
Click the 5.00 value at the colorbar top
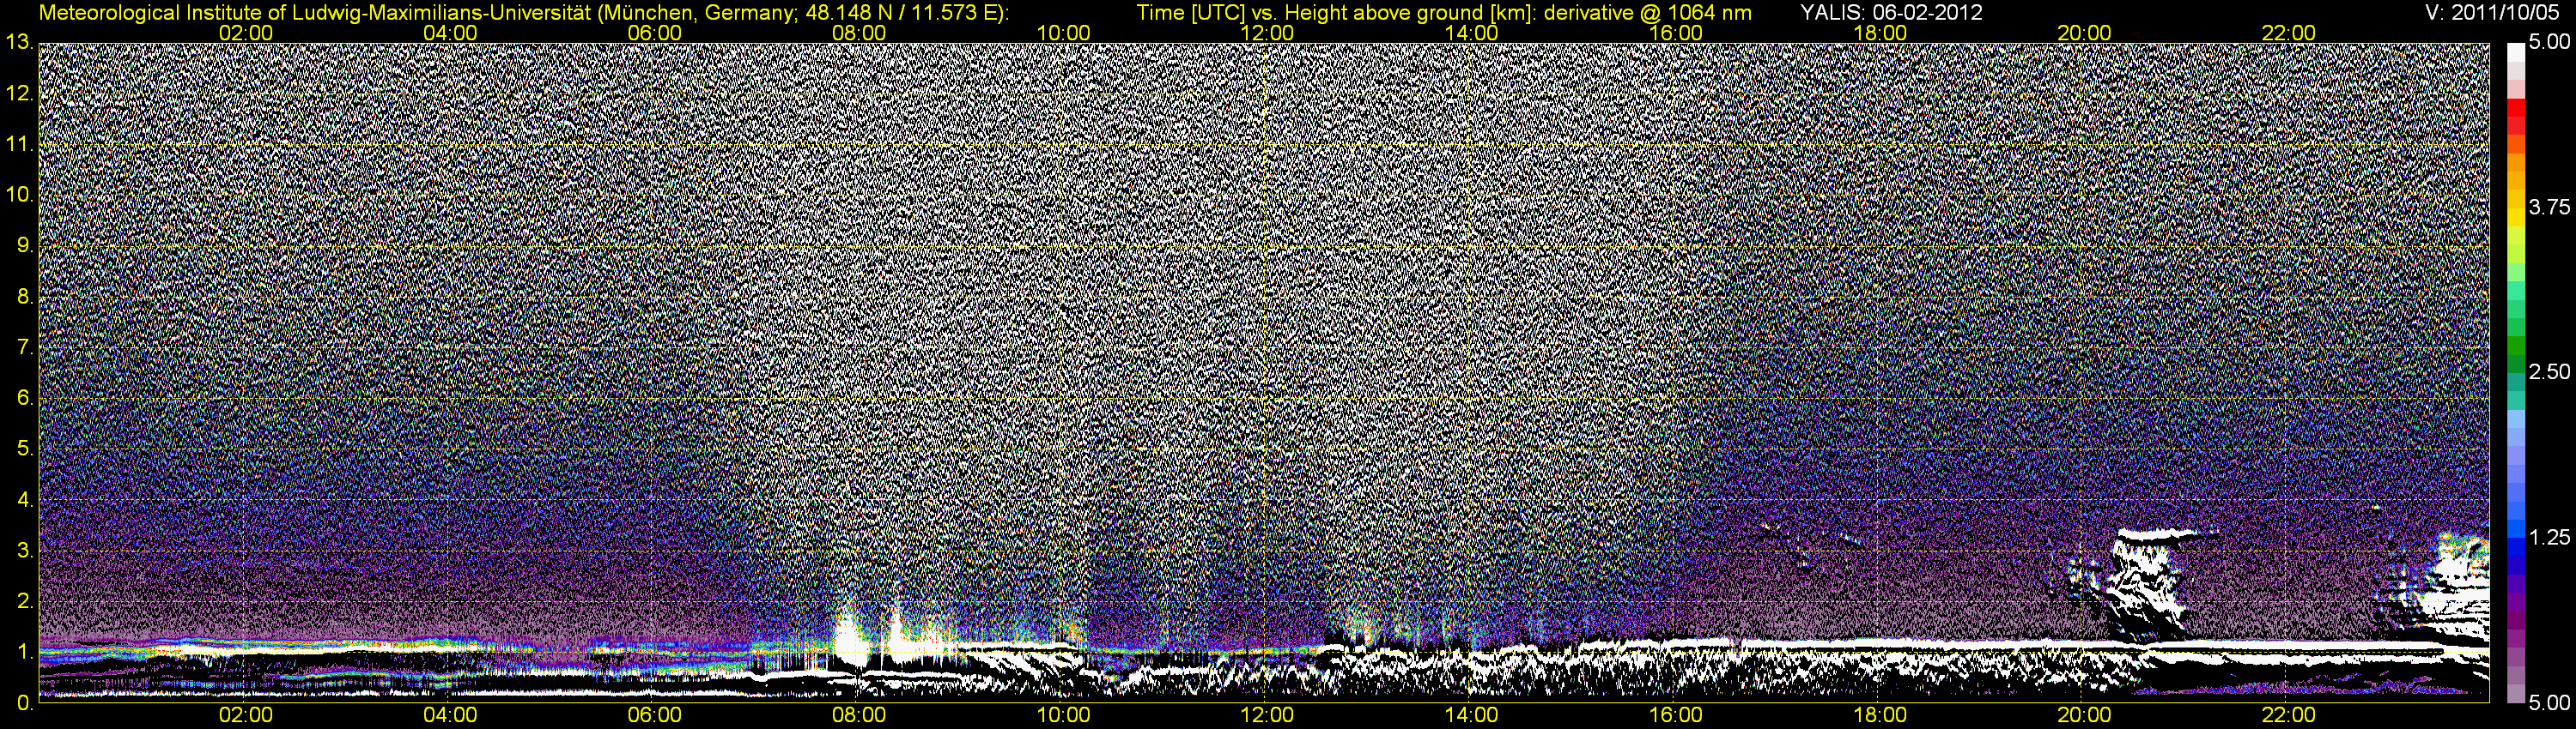2549,43
